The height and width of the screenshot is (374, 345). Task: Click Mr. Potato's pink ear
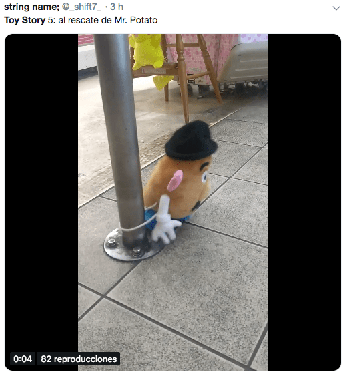coord(175,180)
